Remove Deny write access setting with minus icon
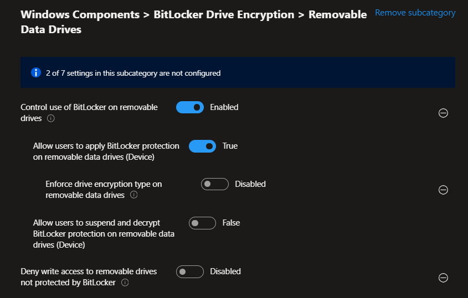468x298 pixels. (x=443, y=278)
